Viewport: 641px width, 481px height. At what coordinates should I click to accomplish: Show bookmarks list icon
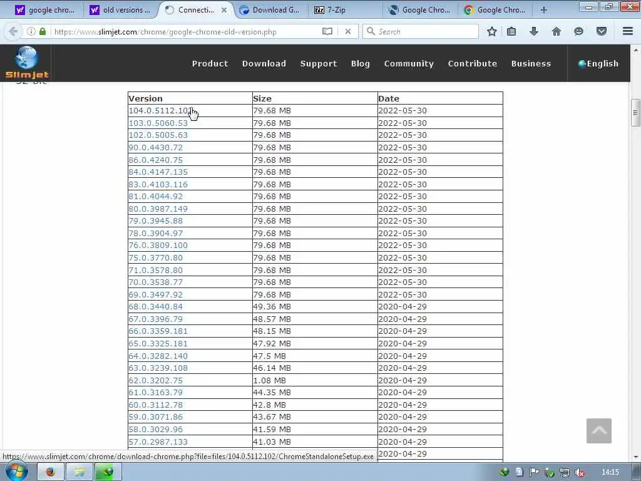[511, 31]
